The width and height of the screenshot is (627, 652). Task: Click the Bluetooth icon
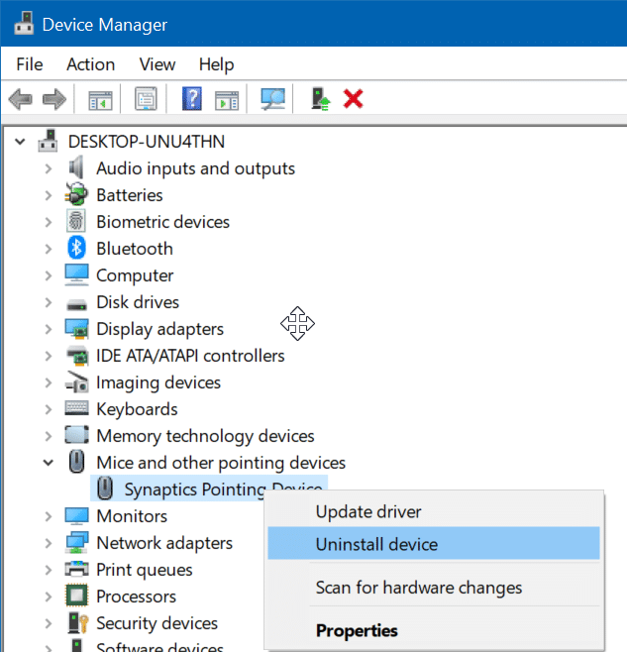76,248
